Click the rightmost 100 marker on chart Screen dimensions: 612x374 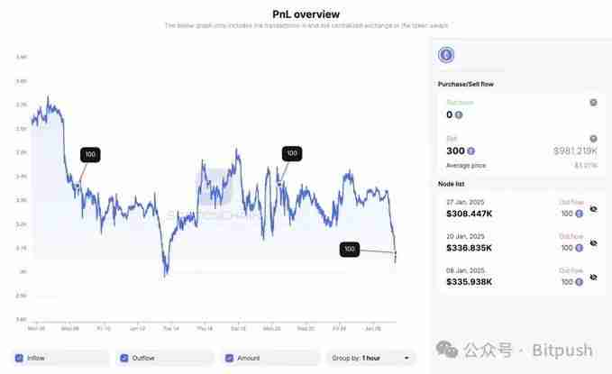351,249
